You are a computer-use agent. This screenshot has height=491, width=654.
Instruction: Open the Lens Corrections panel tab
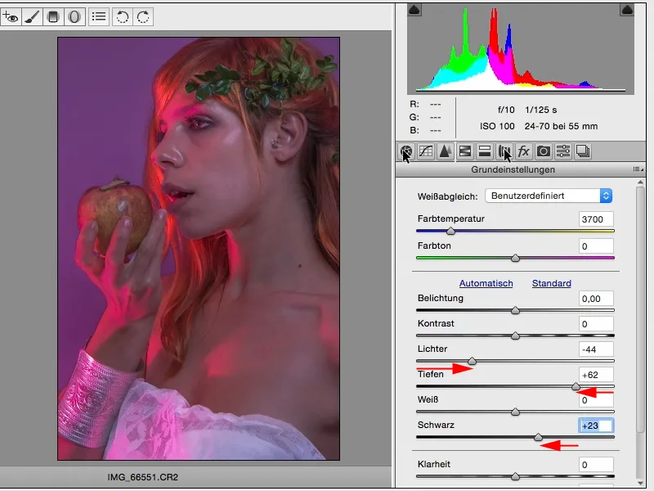pos(504,151)
